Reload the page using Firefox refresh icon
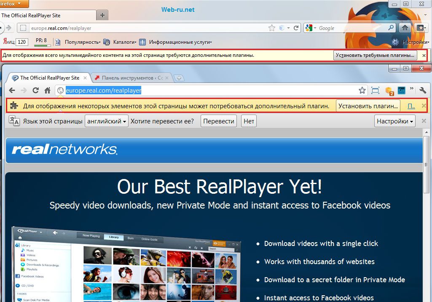Viewport: 432px width, 302px height. click(x=296, y=28)
